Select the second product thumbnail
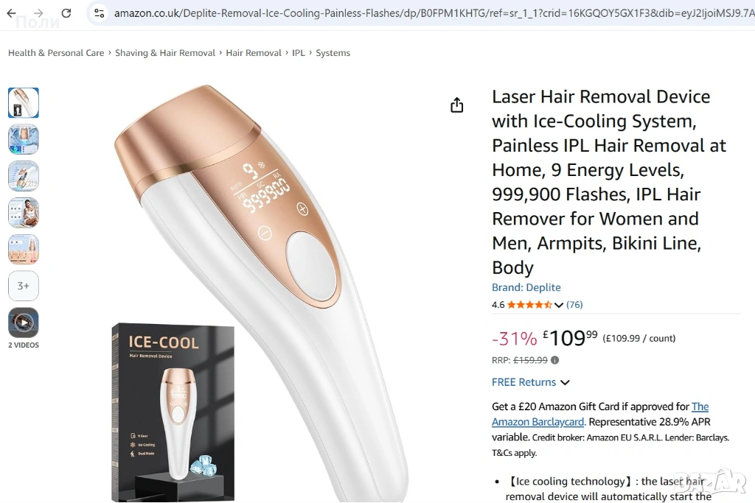755x503 pixels. [24, 139]
